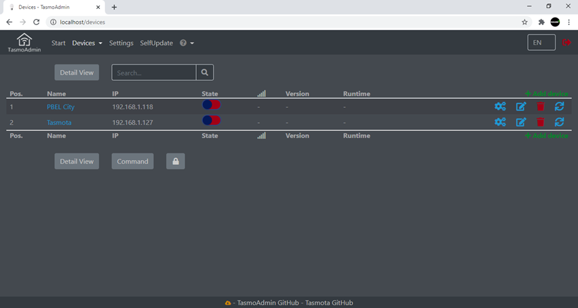Open configuration gears for Tasmota device
Viewport: 578px width, 308px height.
[x=500, y=122]
